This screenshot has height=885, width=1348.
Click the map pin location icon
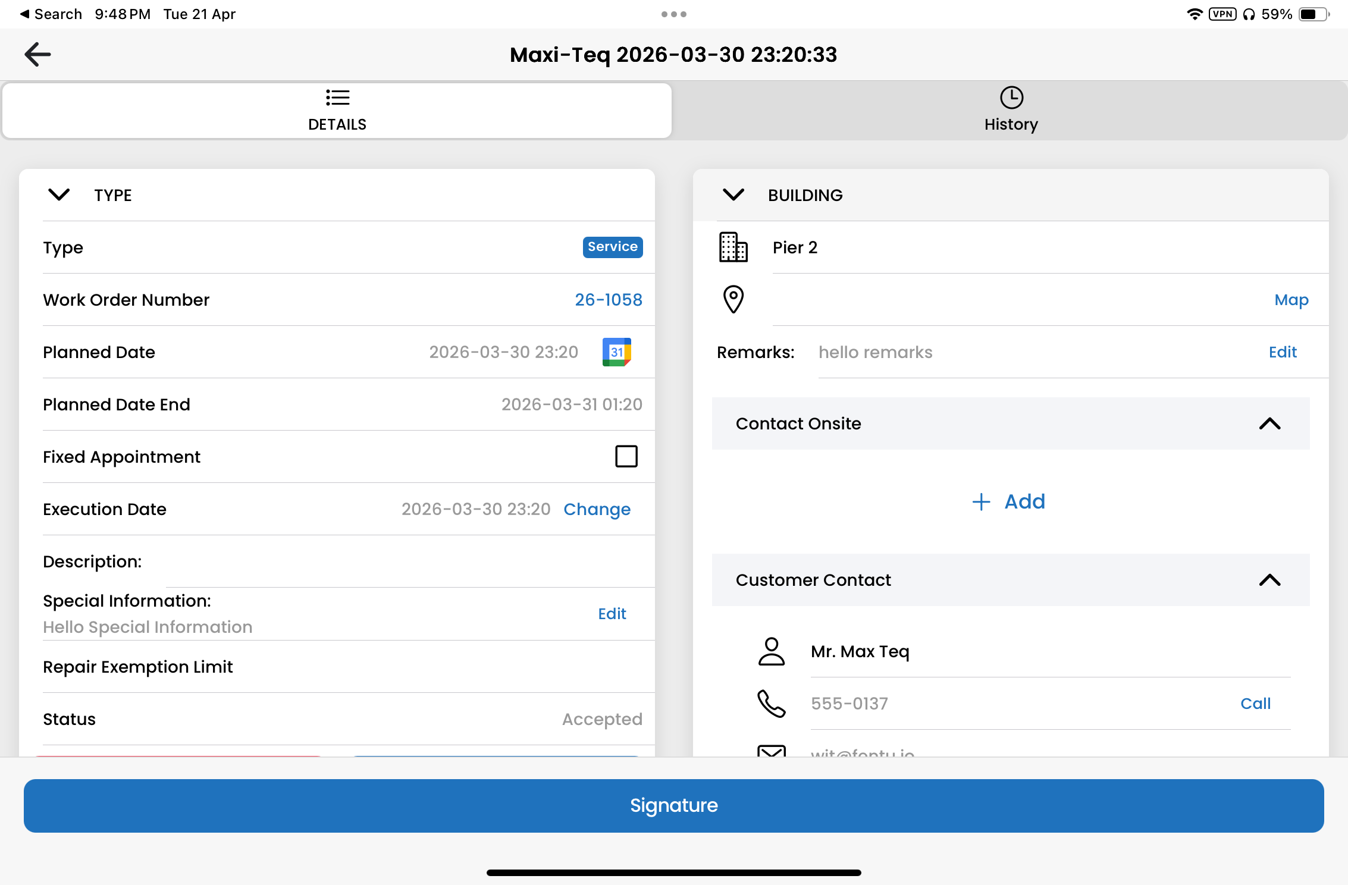733,299
